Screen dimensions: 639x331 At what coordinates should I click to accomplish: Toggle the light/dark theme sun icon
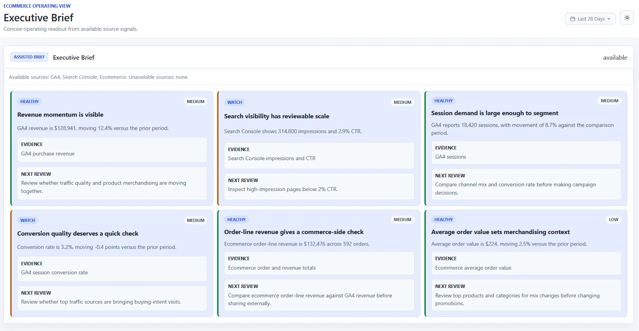click(627, 18)
